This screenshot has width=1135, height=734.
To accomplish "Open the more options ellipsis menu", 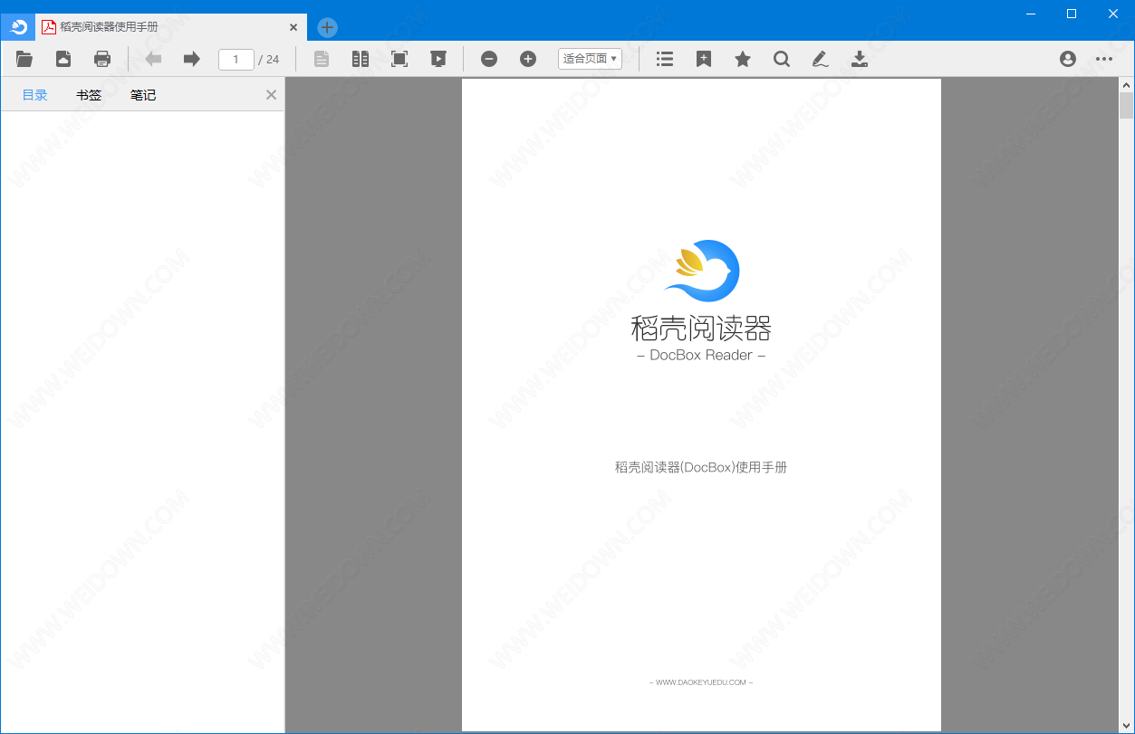I will click(1104, 59).
